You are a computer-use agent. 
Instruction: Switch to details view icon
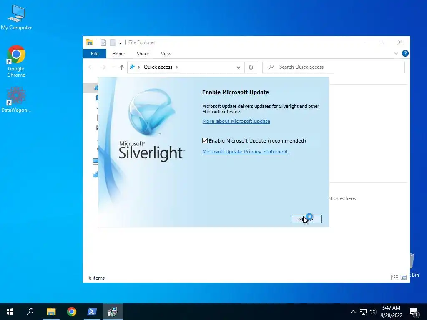point(394,277)
